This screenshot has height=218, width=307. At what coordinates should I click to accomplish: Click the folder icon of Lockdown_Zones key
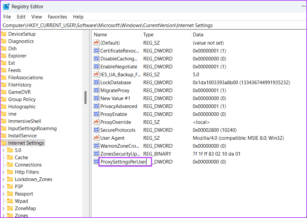(10, 179)
